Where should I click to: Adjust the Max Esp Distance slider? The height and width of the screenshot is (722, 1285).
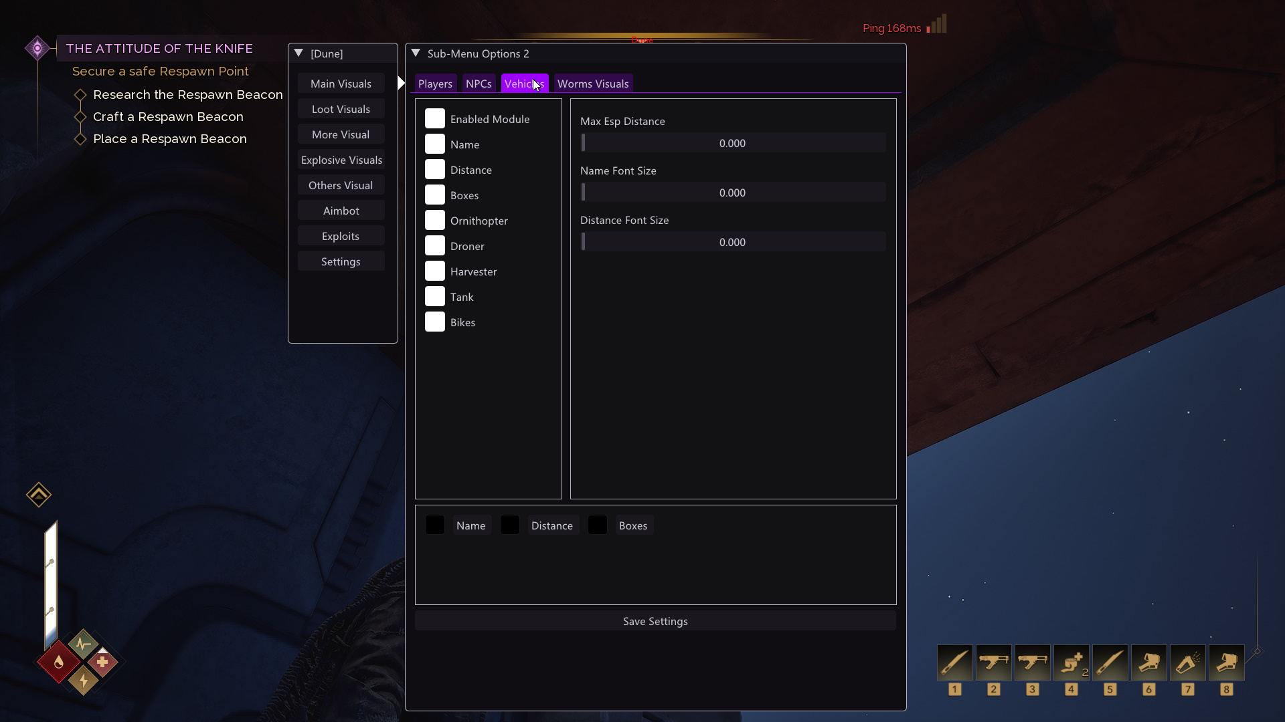point(733,143)
